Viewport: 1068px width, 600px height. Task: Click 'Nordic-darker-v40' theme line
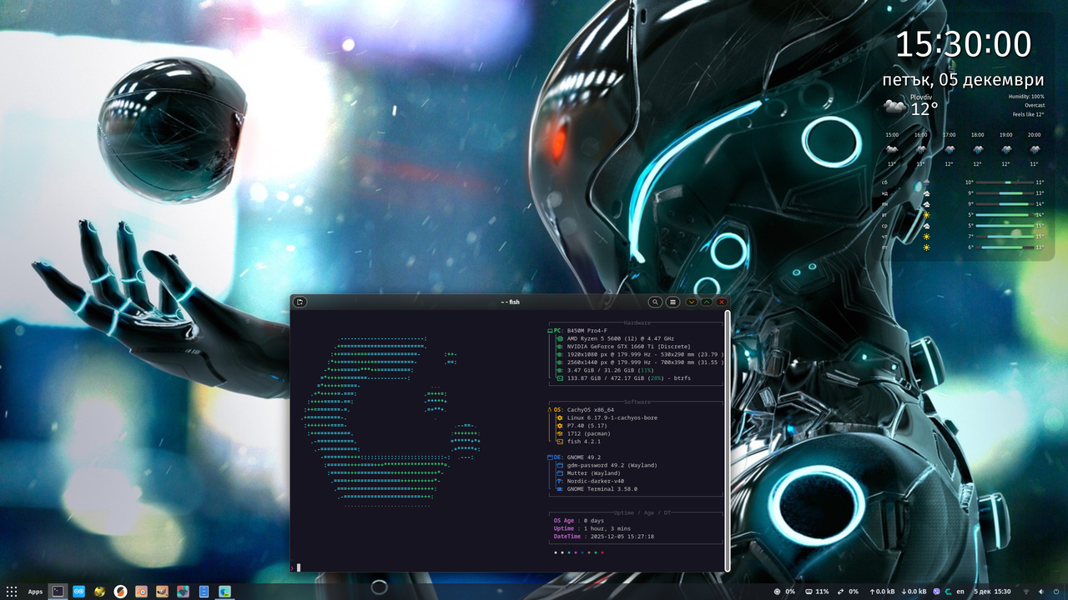pyautogui.click(x=595, y=481)
